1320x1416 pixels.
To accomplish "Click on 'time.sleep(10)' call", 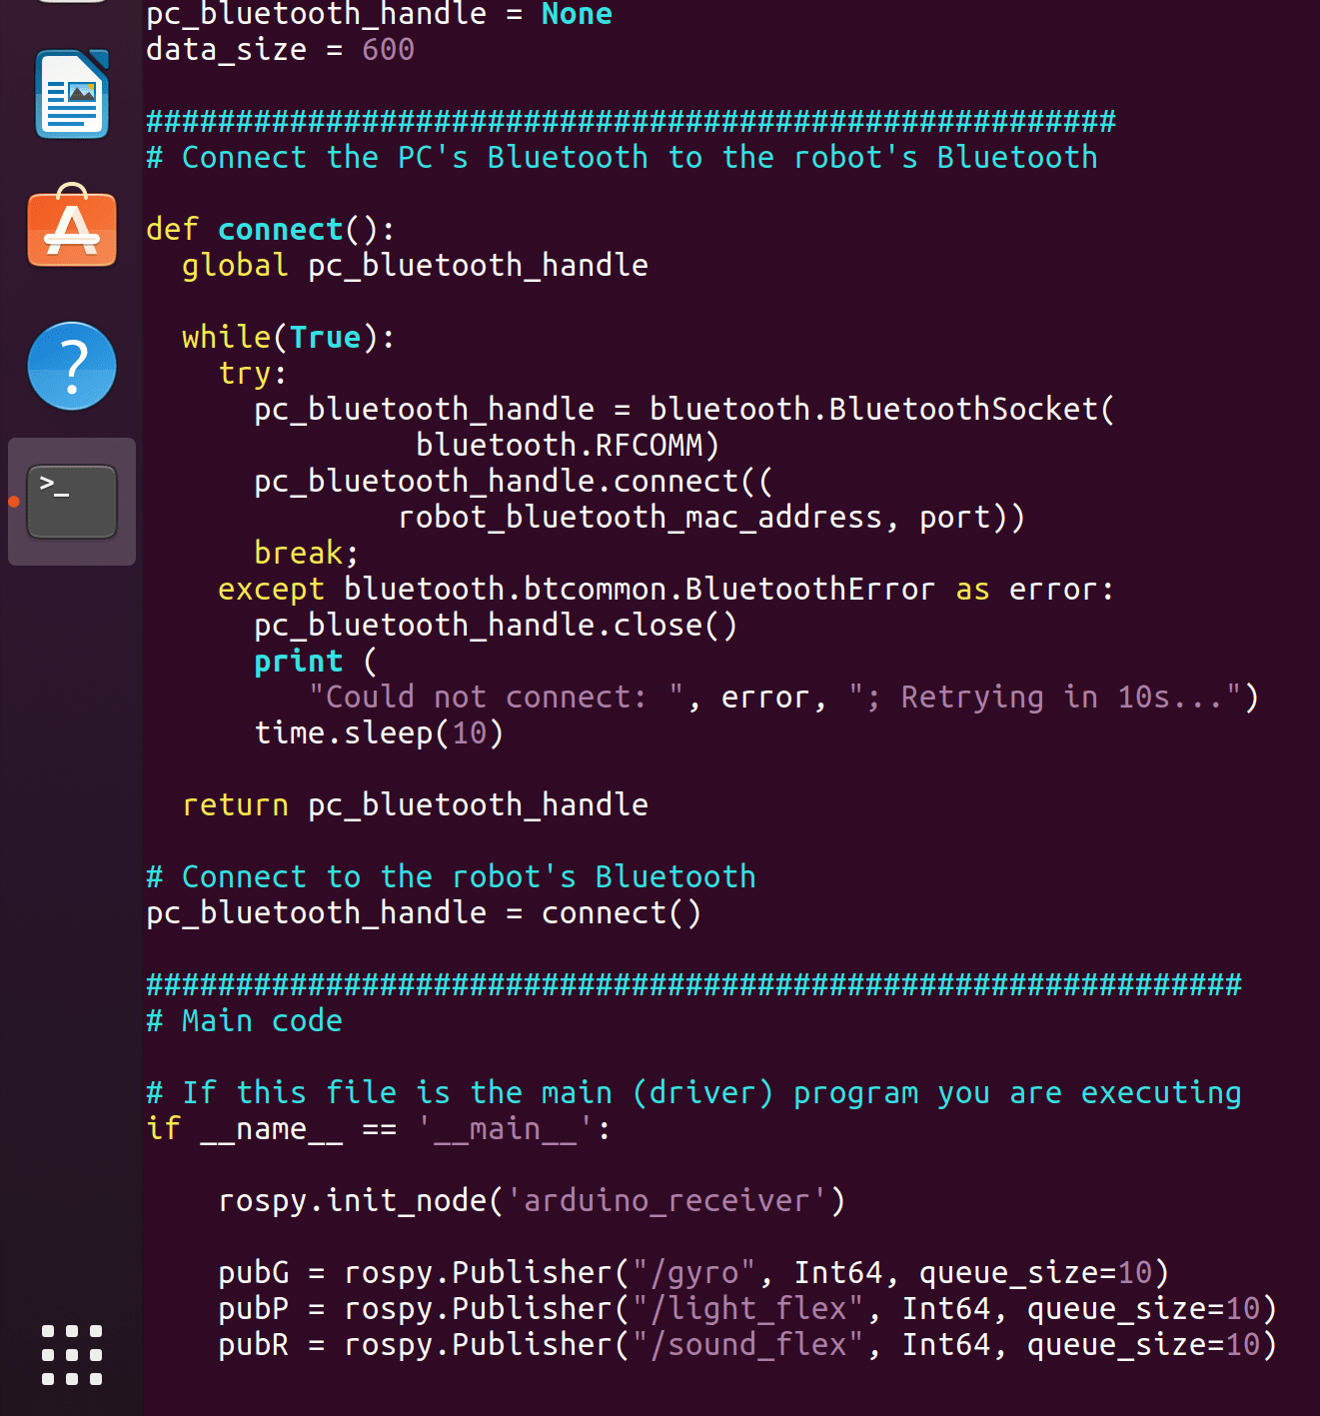I will click(x=378, y=733).
